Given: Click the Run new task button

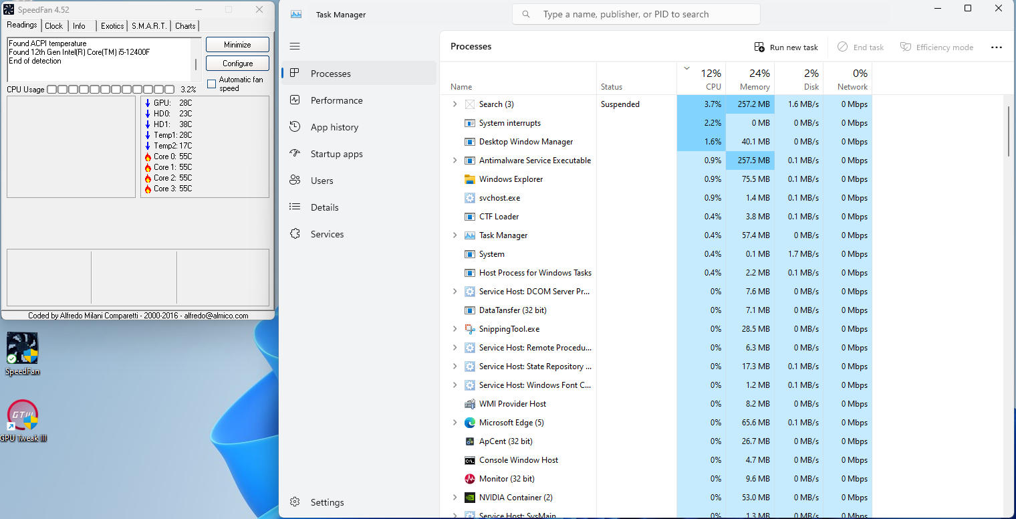Looking at the screenshot, I should [x=786, y=47].
